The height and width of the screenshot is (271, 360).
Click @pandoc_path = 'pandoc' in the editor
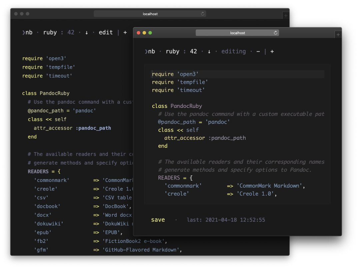click(194, 122)
